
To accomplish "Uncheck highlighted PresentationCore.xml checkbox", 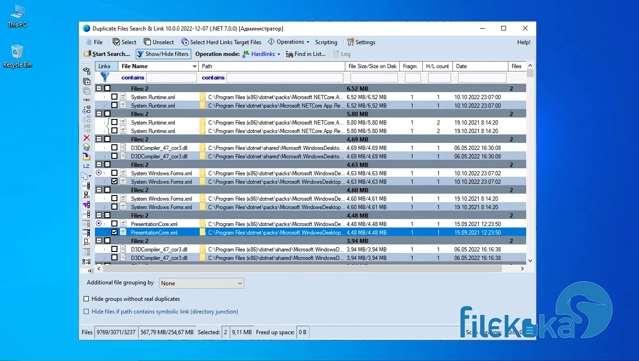I will (115, 232).
